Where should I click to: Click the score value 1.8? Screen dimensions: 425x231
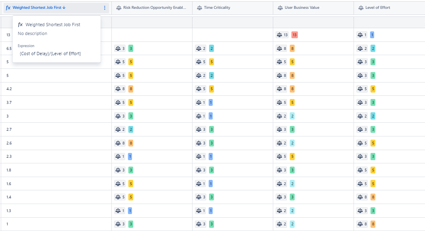click(x=8, y=170)
